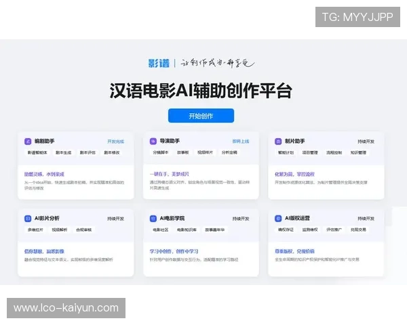Click the 编剧助手 card's purple slogan line
Screen dimensions: 407x325
click(x=44, y=174)
